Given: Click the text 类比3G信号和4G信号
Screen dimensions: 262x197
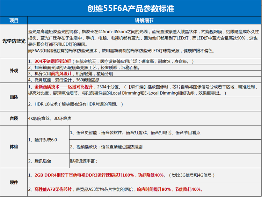Looking at the screenshot, I should (192, 175).
